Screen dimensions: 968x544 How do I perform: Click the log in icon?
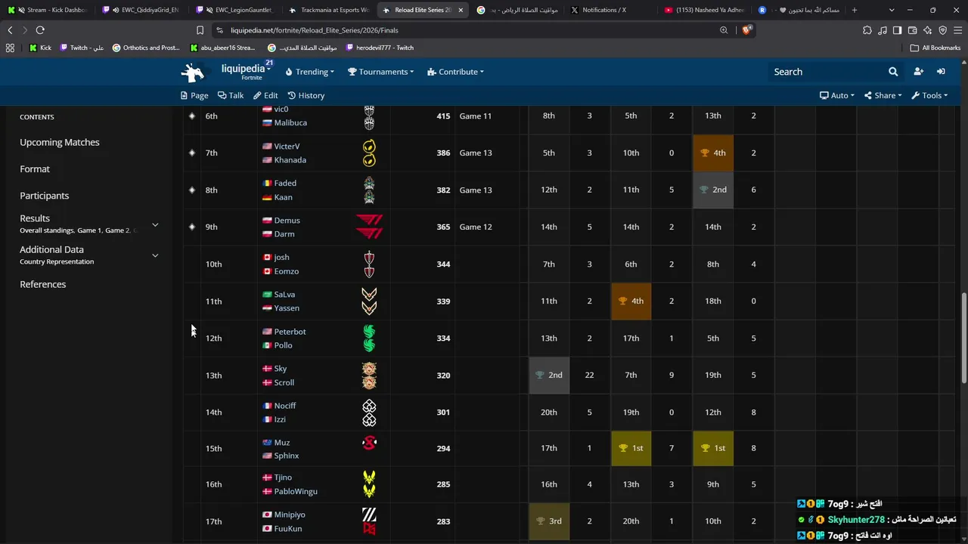[x=941, y=72]
